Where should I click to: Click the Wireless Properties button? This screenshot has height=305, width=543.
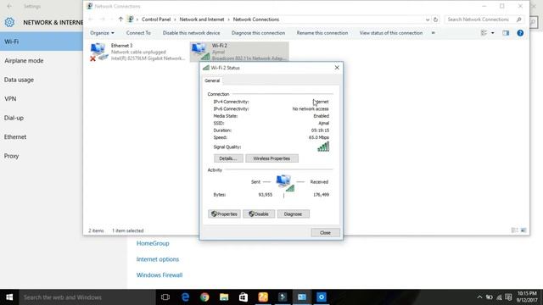coord(271,158)
